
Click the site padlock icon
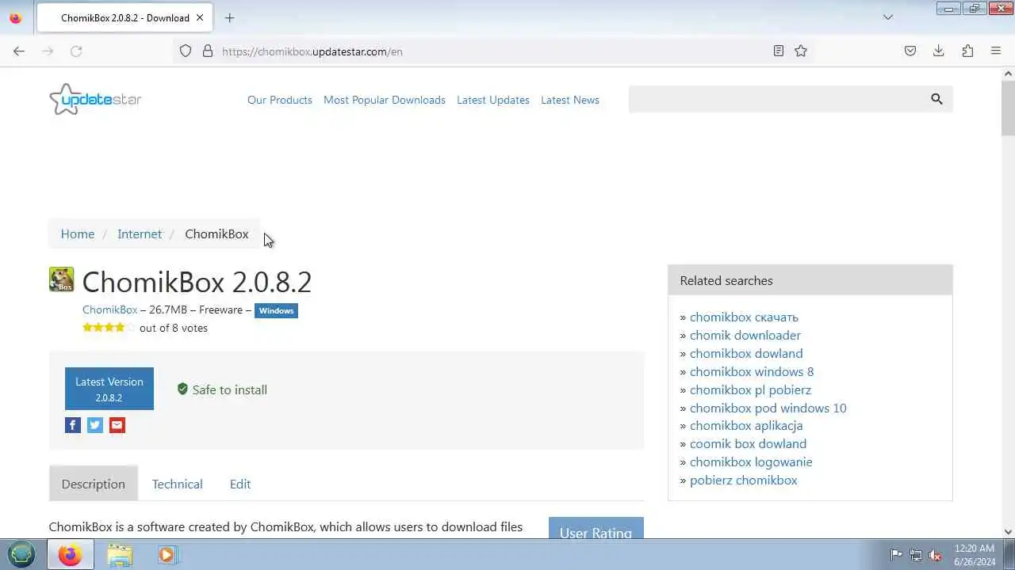(x=208, y=51)
